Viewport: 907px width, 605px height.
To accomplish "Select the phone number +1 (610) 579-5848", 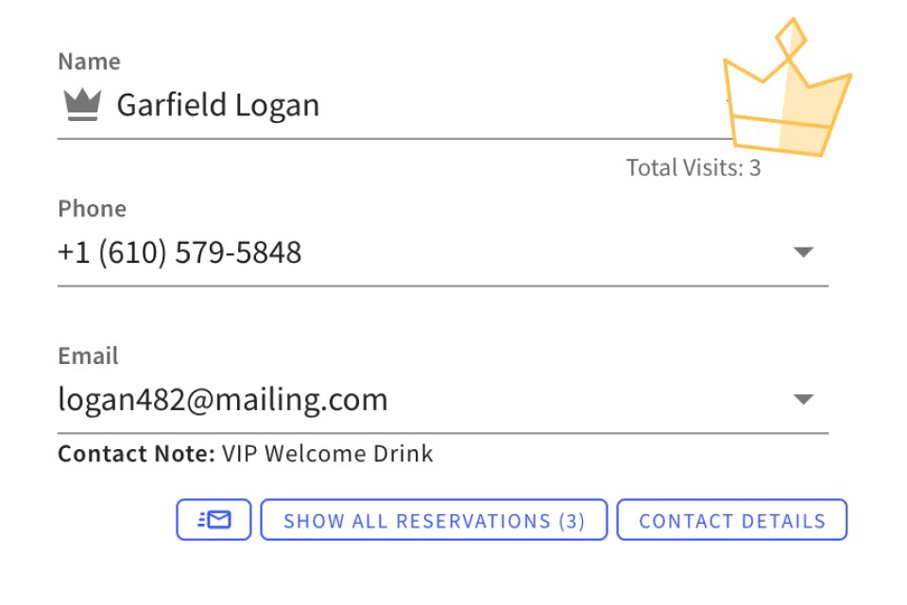I will click(x=180, y=252).
